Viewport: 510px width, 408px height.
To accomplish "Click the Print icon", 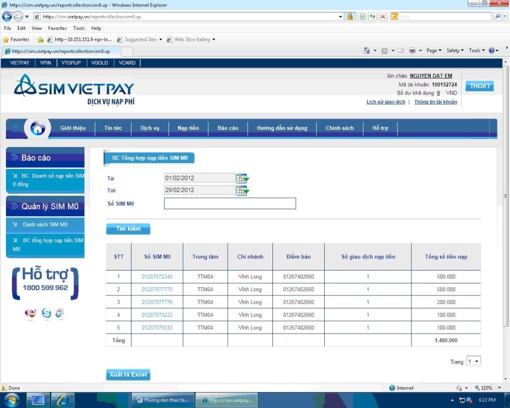I will 412,50.
